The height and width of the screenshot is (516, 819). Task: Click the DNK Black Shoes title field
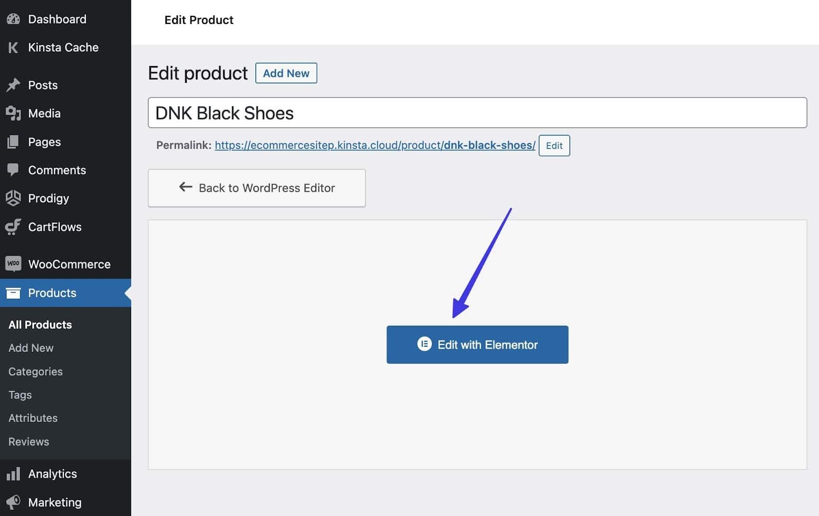(x=477, y=113)
